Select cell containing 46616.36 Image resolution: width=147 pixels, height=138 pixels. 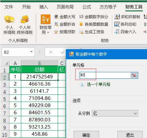click(x=39, y=84)
